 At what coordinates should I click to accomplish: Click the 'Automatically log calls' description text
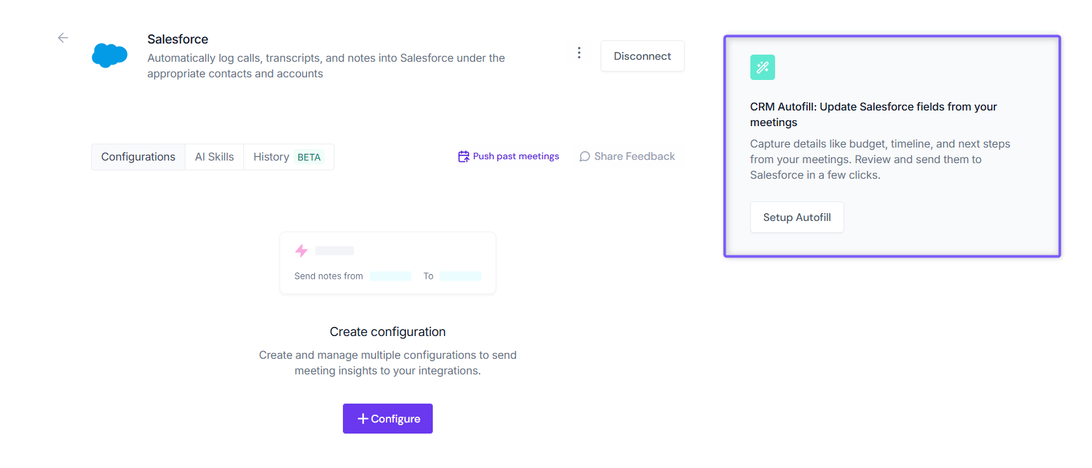[326, 66]
